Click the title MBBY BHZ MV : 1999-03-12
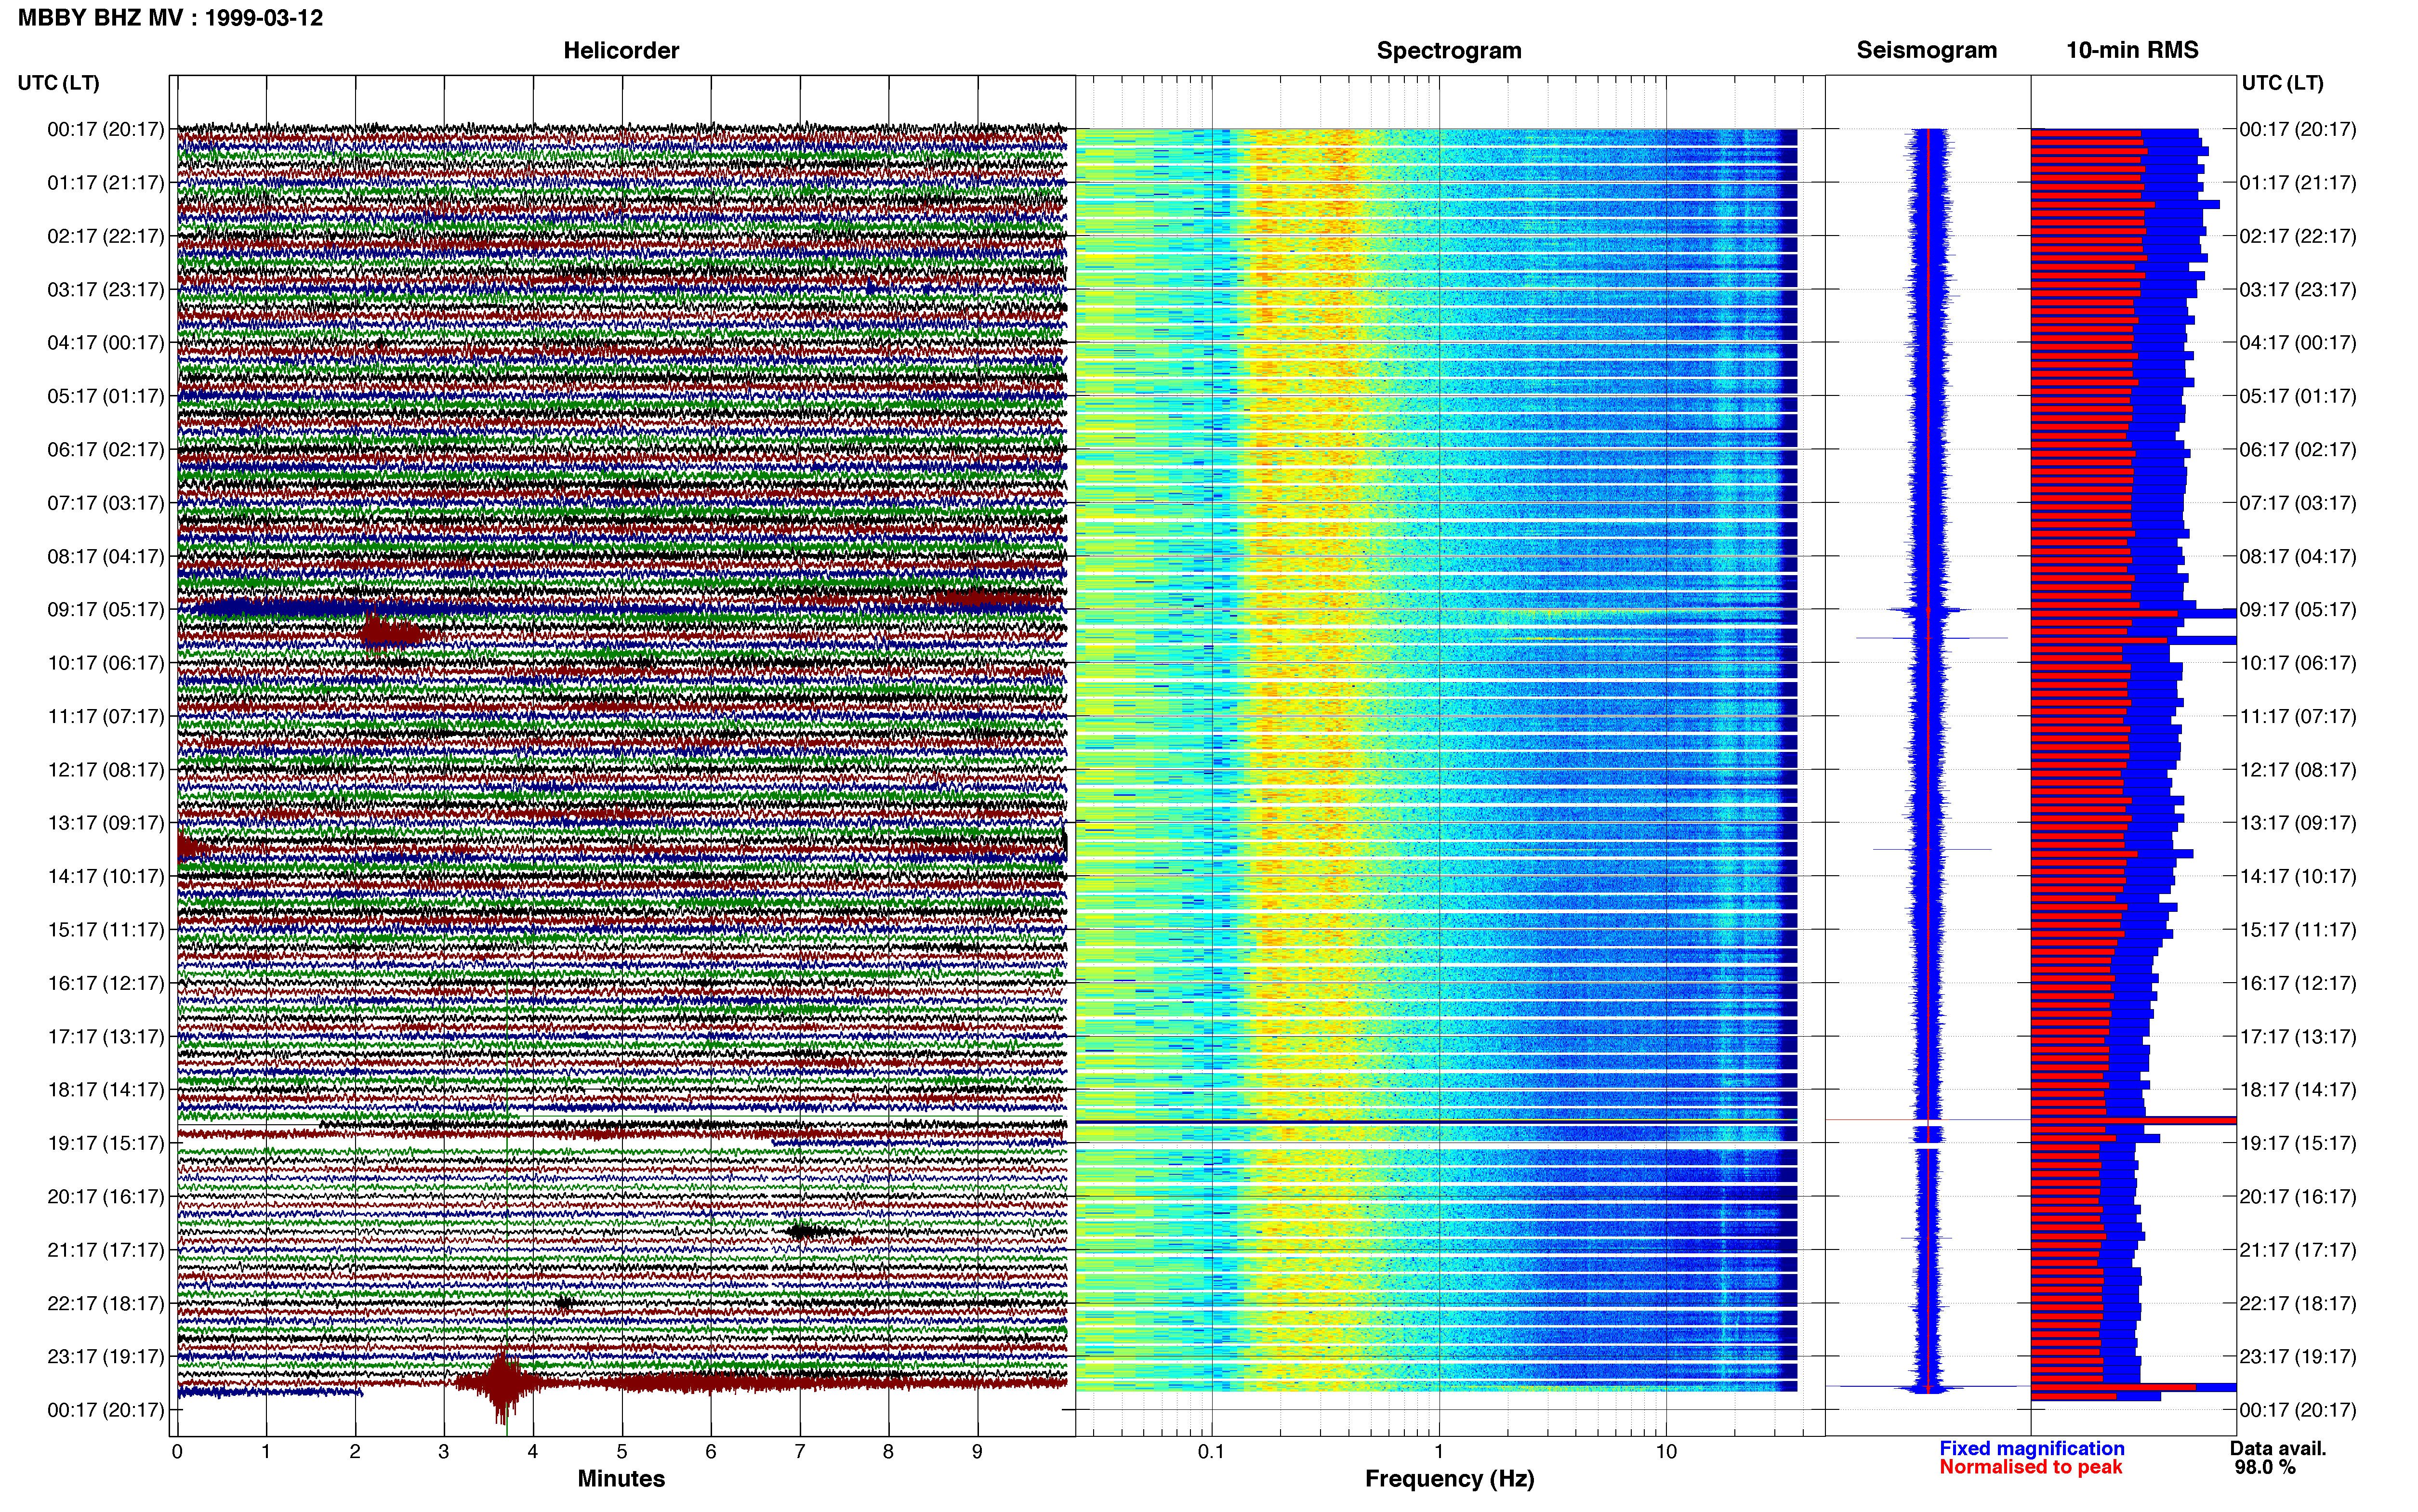Viewport: 2418px width, 1512px height. pyautogui.click(x=170, y=18)
